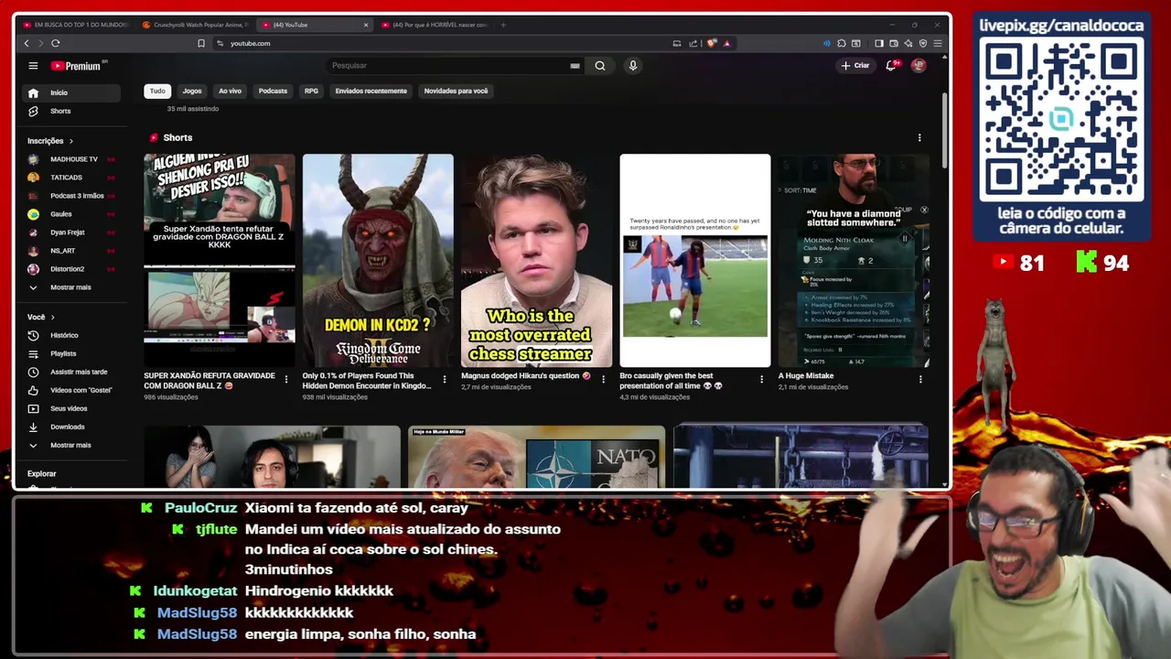Expand the Você section chevron
The image size is (1171, 659).
click(x=52, y=317)
